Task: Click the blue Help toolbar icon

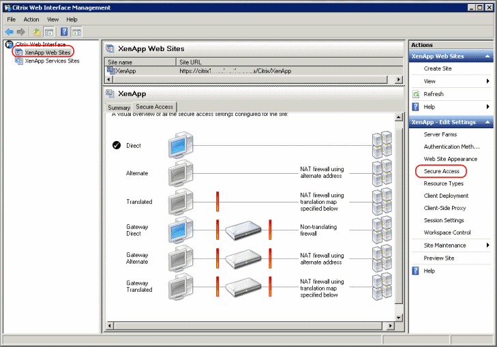Action: [x=64, y=31]
